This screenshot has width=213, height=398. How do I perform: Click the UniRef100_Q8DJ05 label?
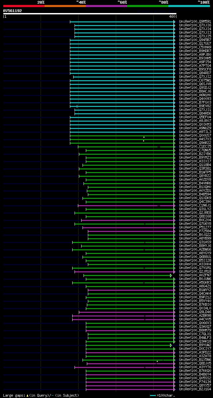195,364
